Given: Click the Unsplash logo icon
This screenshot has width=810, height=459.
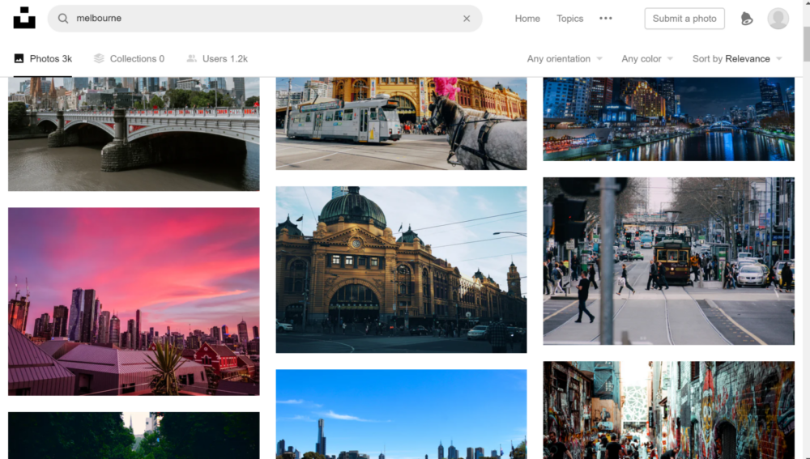Looking at the screenshot, I should pyautogui.click(x=24, y=18).
